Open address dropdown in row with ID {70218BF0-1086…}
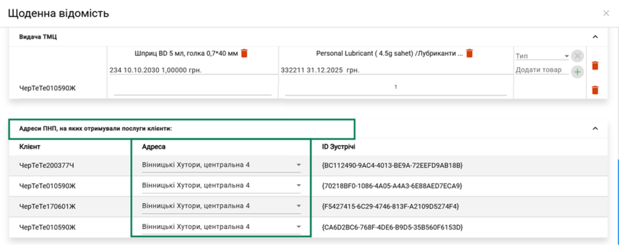Screen dimensions: 619x251 (221, 186)
